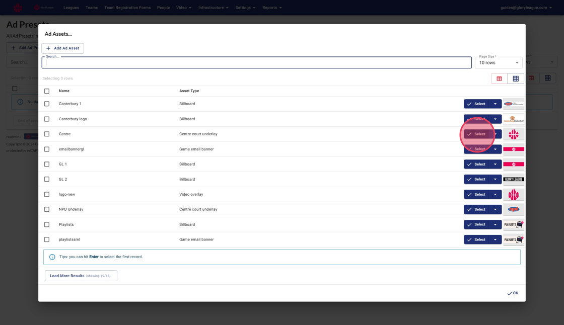
Task: Open Team Registration Forms menu item
Action: coord(127,8)
